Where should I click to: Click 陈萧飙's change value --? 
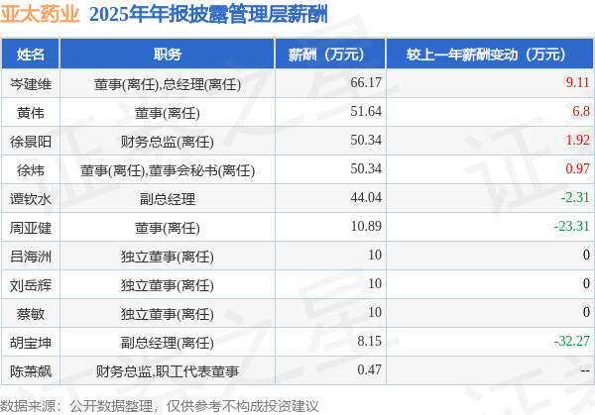tap(585, 370)
